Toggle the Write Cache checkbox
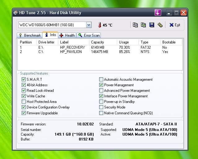Screen dimensions: 198x159 [x=24, y=96]
